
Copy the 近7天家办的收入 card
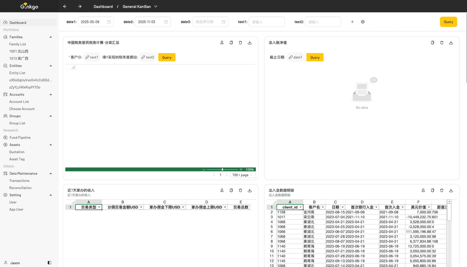(231, 190)
